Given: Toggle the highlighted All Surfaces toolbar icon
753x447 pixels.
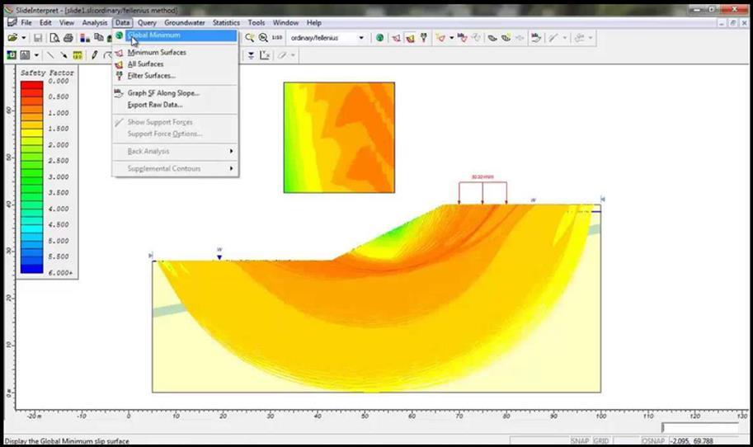Looking at the screenshot, I should (x=410, y=38).
